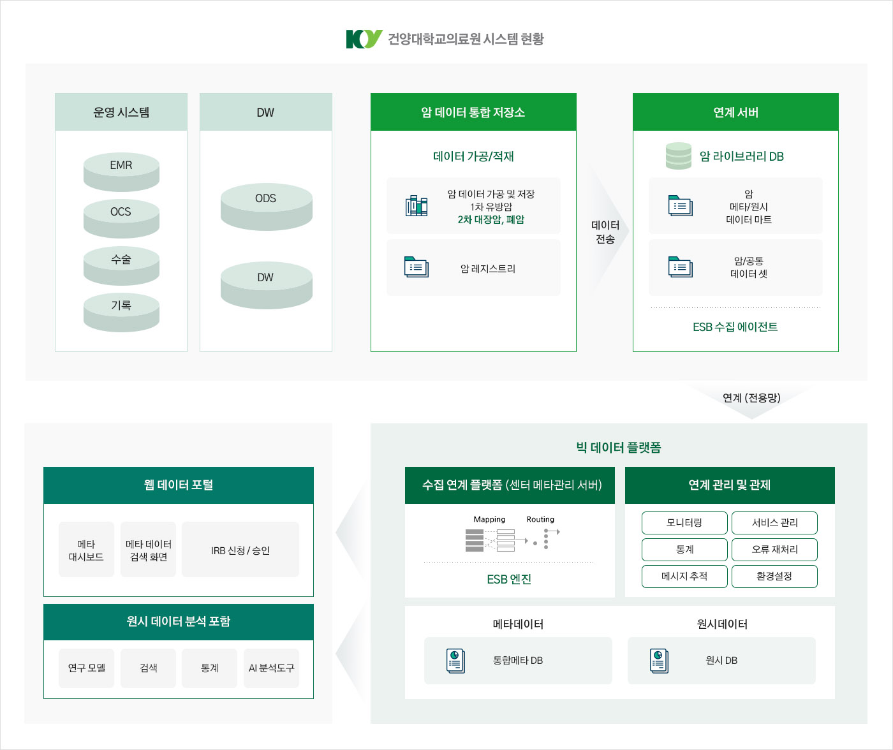893x750 pixels.
Task: Select the ODS database cylinder
Action: (266, 207)
